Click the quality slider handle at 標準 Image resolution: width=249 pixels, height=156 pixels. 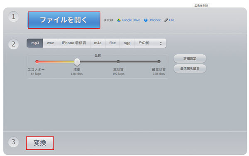pos(77,62)
